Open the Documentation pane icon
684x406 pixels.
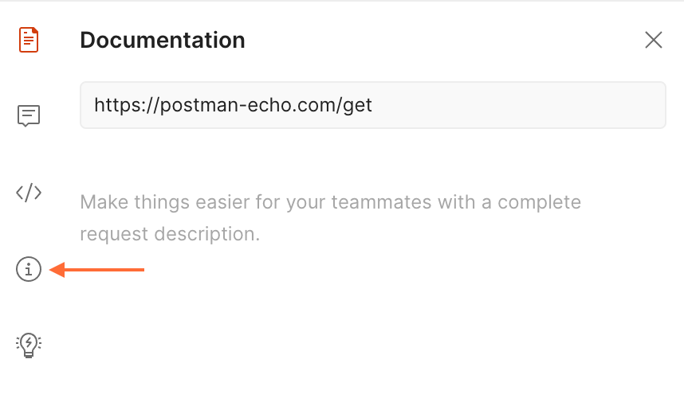pos(29,39)
